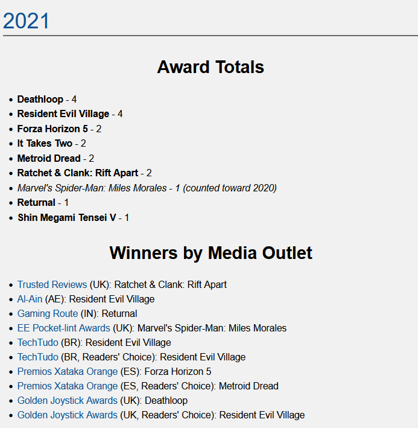Open Golden Joystick Awards Readers' Choice link
Screen dimensions: 418x428
(68, 415)
